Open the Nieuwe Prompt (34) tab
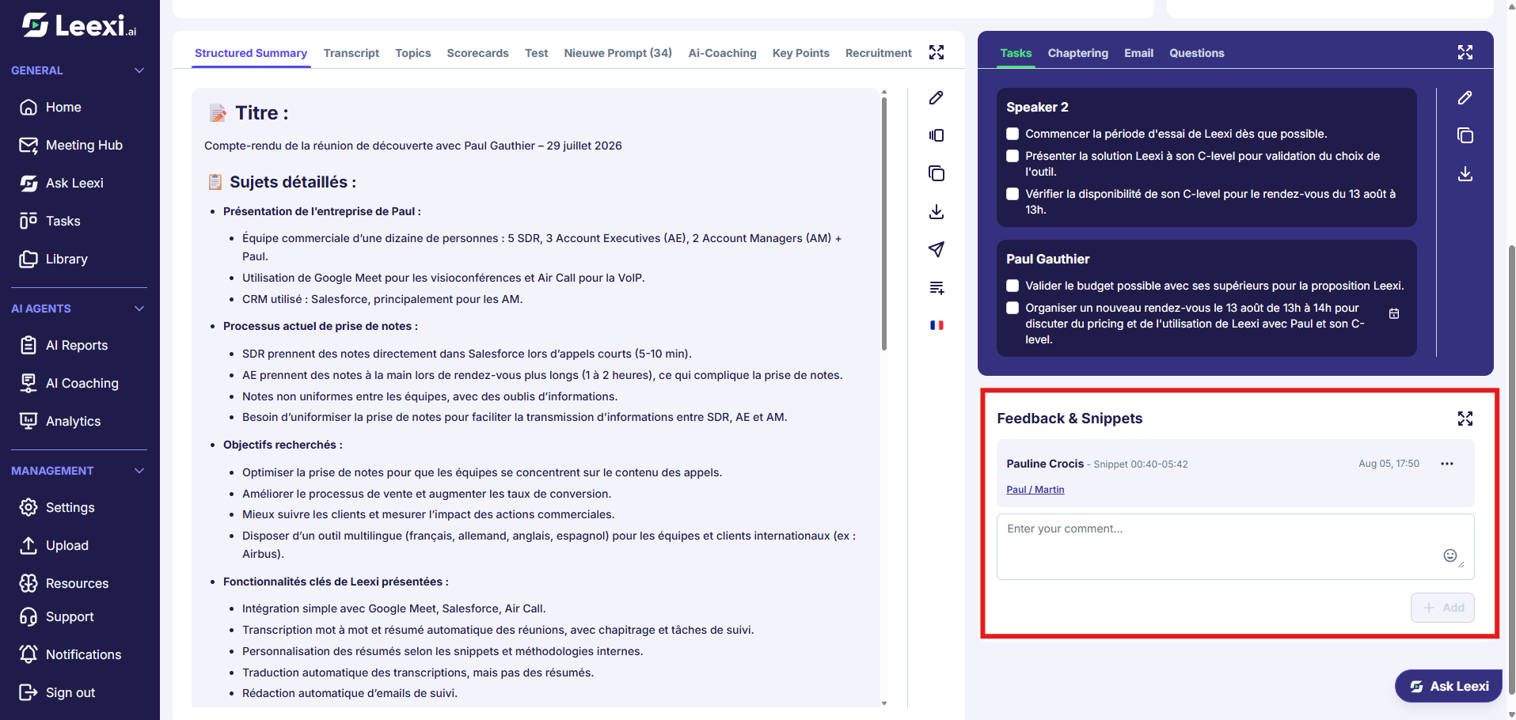This screenshot has height=720, width=1516. [617, 53]
